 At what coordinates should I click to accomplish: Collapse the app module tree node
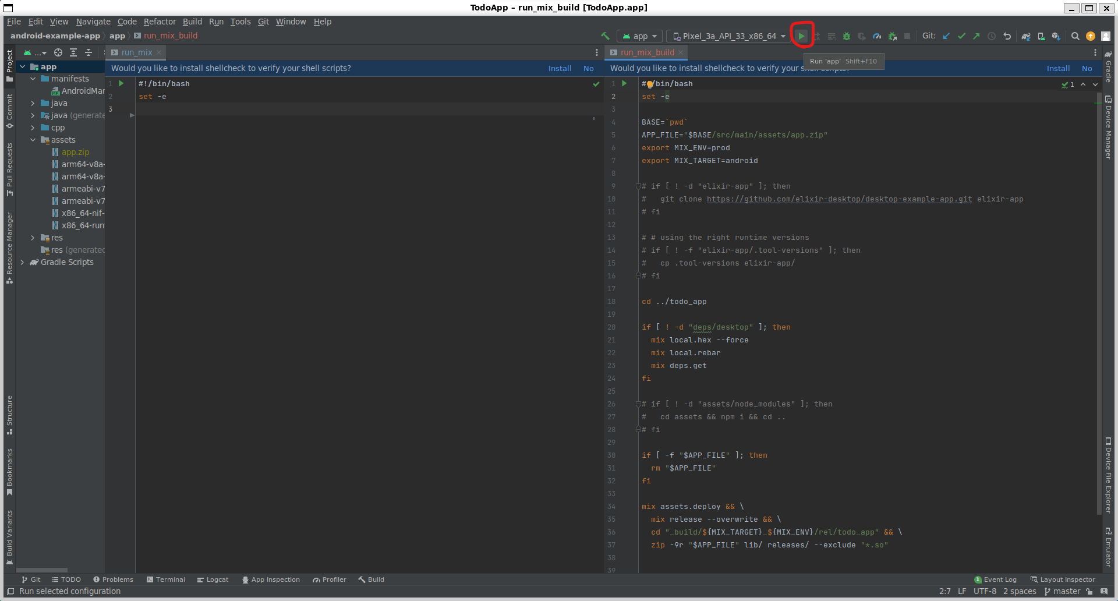(22, 67)
